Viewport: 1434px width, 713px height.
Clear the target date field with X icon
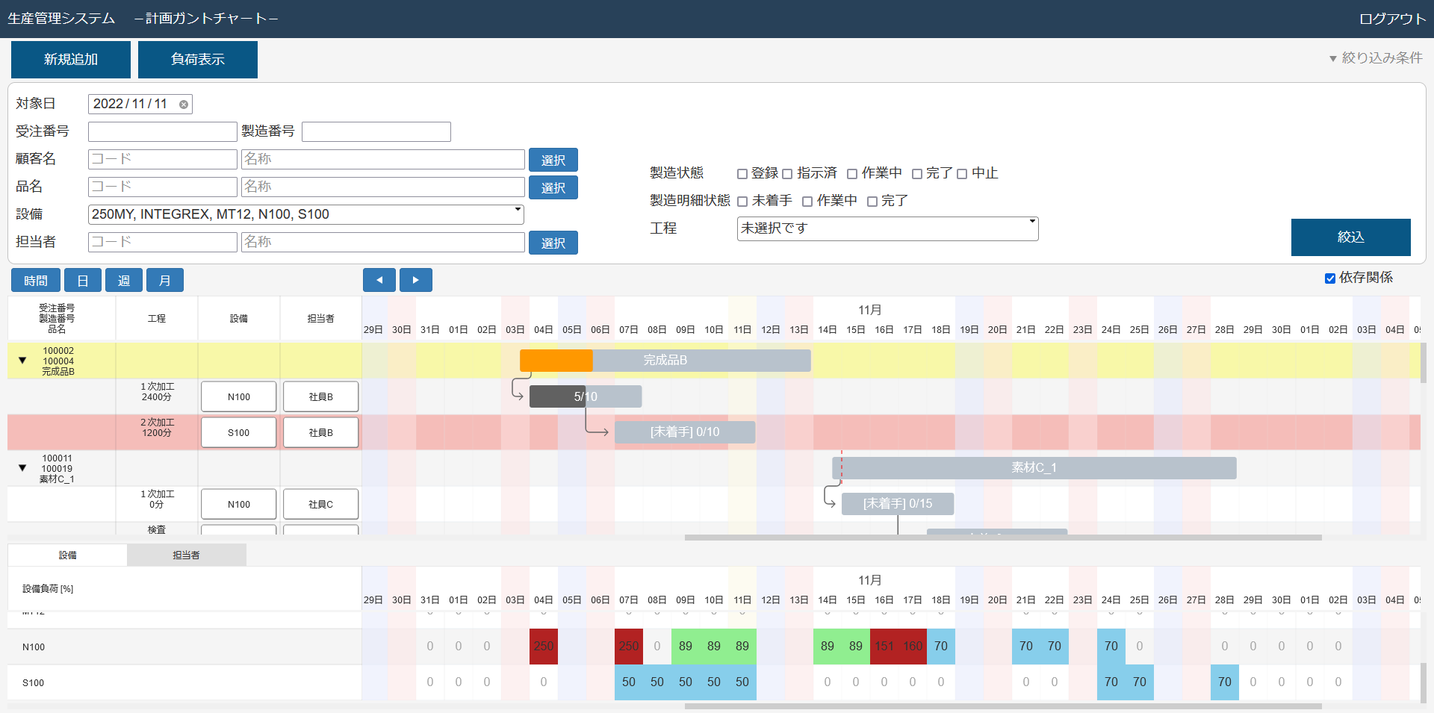tap(183, 105)
